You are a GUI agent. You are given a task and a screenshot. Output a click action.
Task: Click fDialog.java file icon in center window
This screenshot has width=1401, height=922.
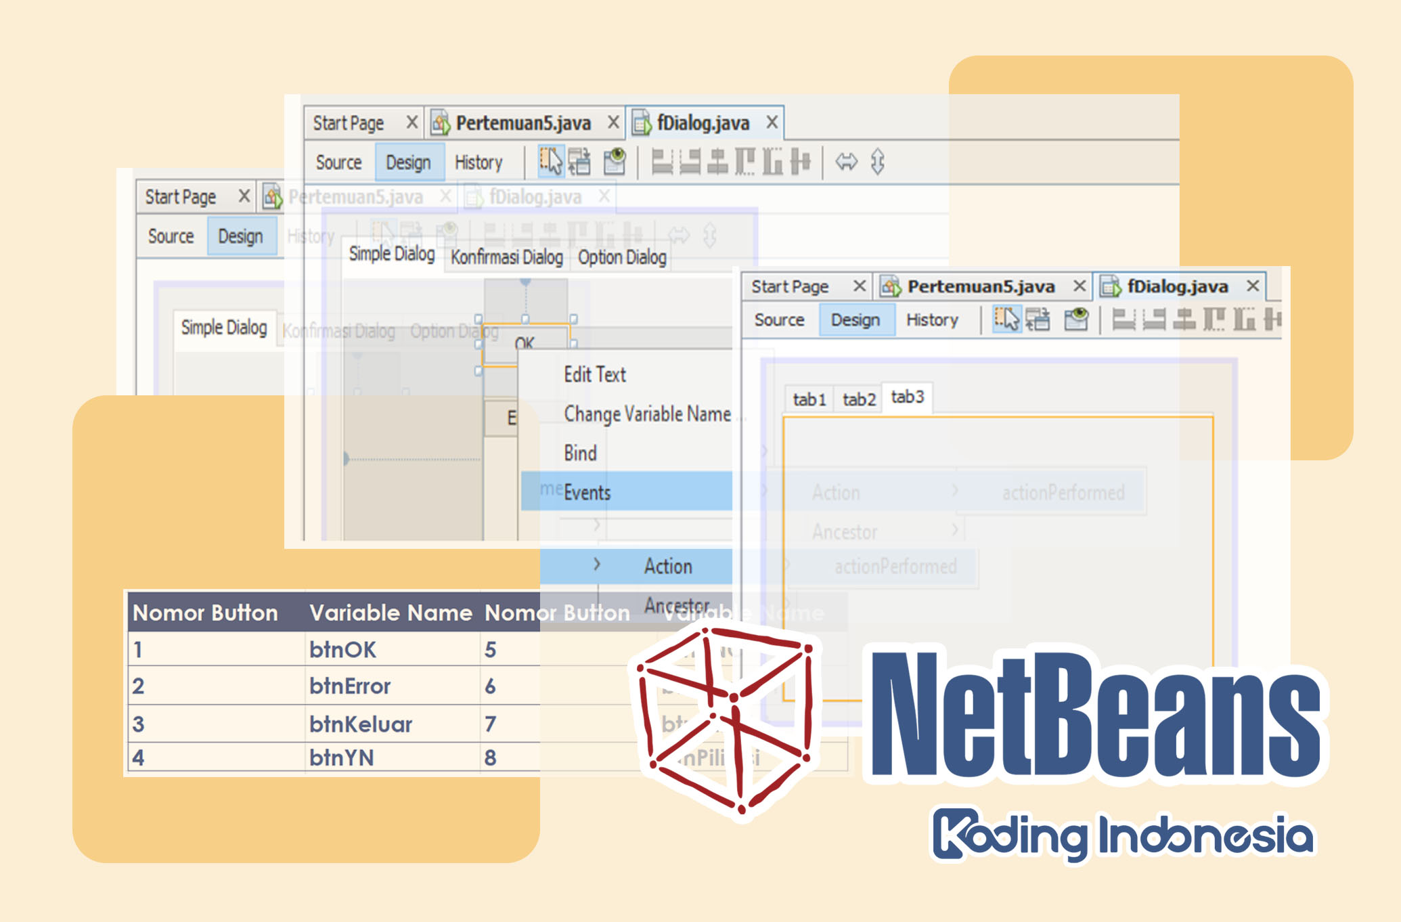tap(642, 123)
